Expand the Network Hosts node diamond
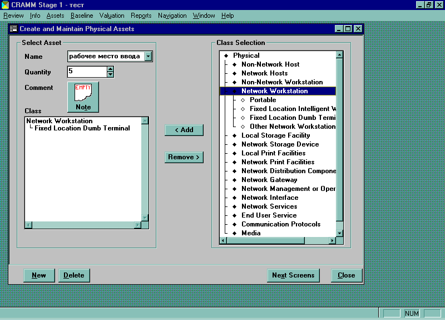This screenshot has width=445, height=333. click(x=234, y=73)
